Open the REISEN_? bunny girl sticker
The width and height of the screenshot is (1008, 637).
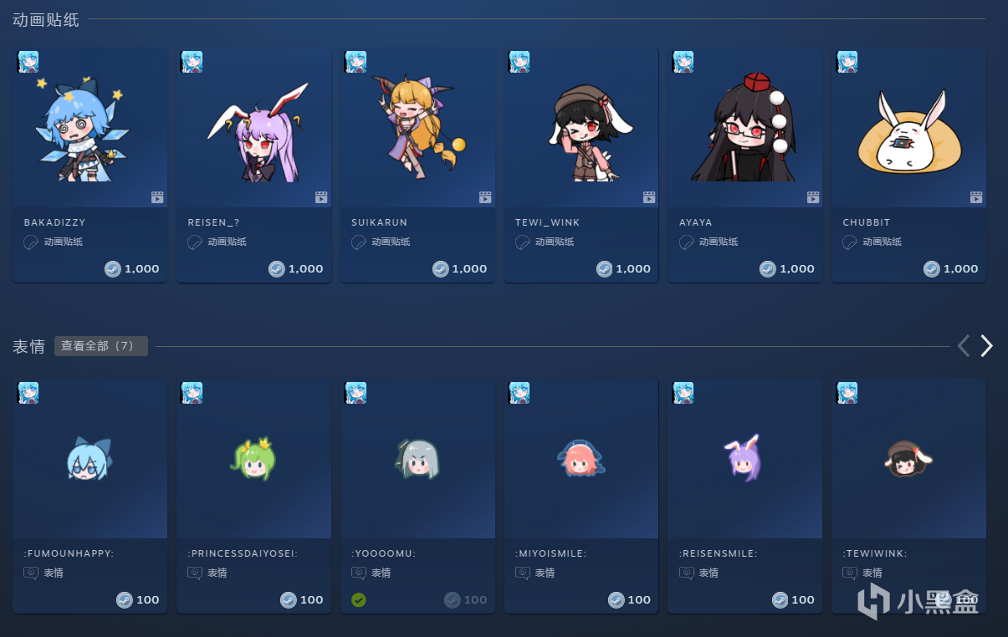(253, 128)
